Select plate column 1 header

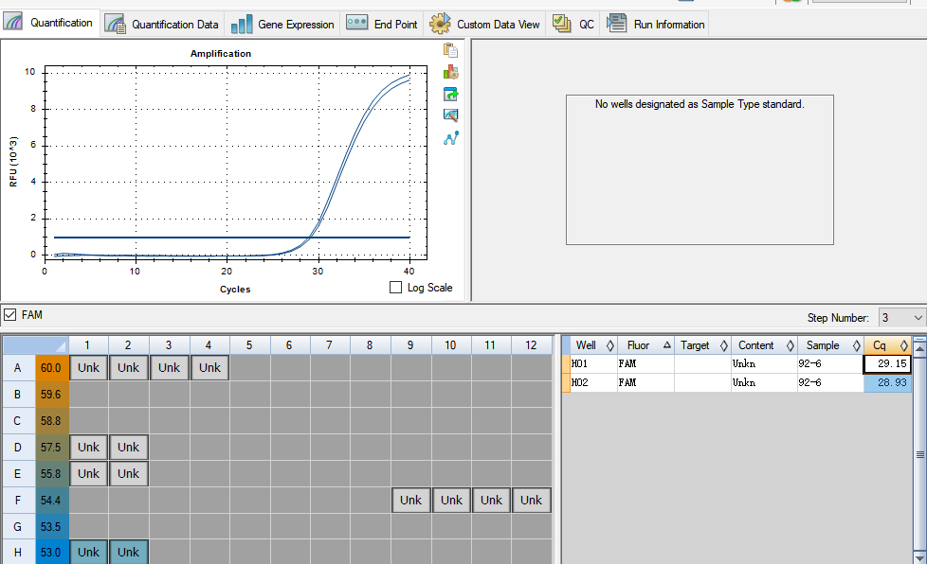pyautogui.click(x=87, y=345)
